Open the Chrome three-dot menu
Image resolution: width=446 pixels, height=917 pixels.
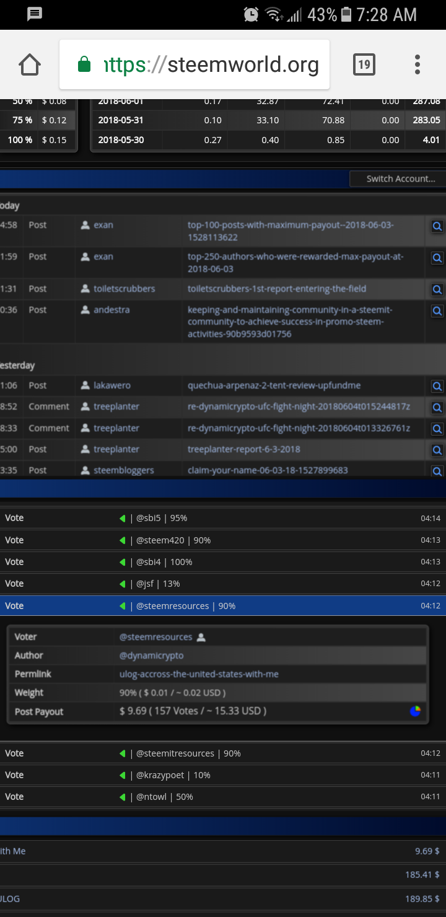coord(418,64)
